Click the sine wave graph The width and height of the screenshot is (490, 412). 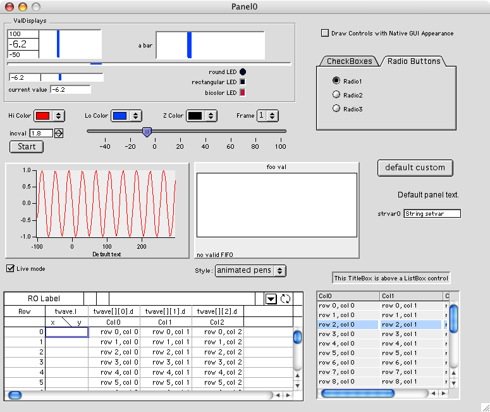97,210
